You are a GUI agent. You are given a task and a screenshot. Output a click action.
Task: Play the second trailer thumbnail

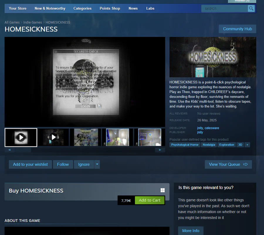click(x=53, y=137)
